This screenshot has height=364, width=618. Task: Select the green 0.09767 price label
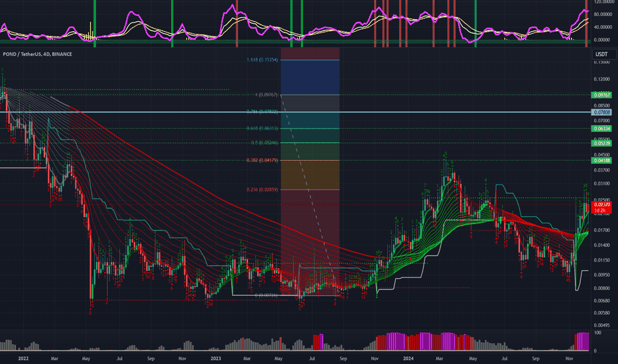pos(602,95)
